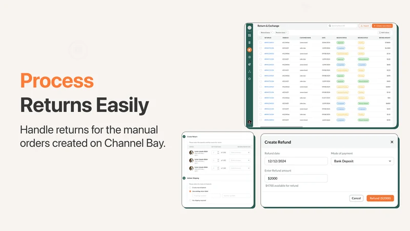Click the Refund Amount column header
This screenshot has width=410, height=231.
385,37
